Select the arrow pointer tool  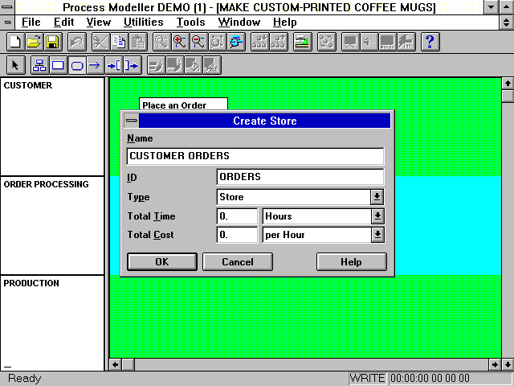click(16, 65)
